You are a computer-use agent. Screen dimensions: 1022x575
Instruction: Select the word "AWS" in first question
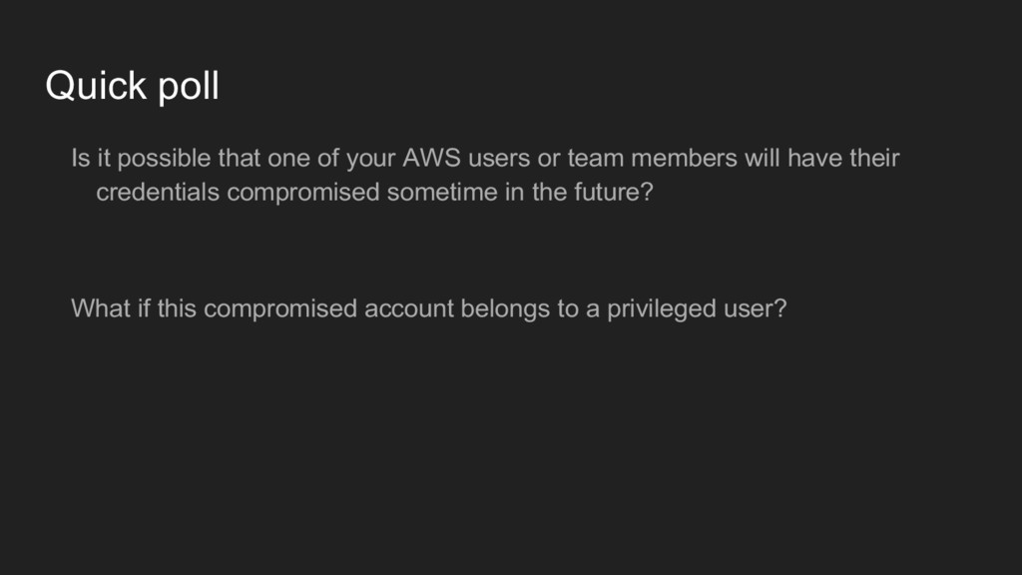(x=431, y=158)
